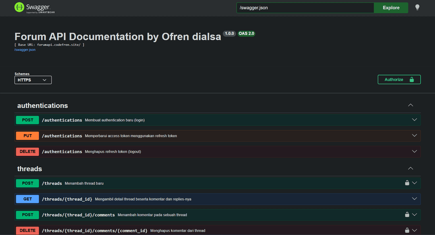Click the 'Schemes' label
This screenshot has width=435, height=235.
(22, 74)
